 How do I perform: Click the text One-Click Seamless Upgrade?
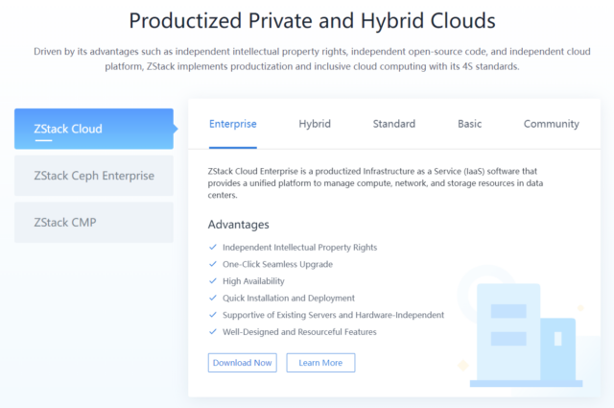[277, 264]
